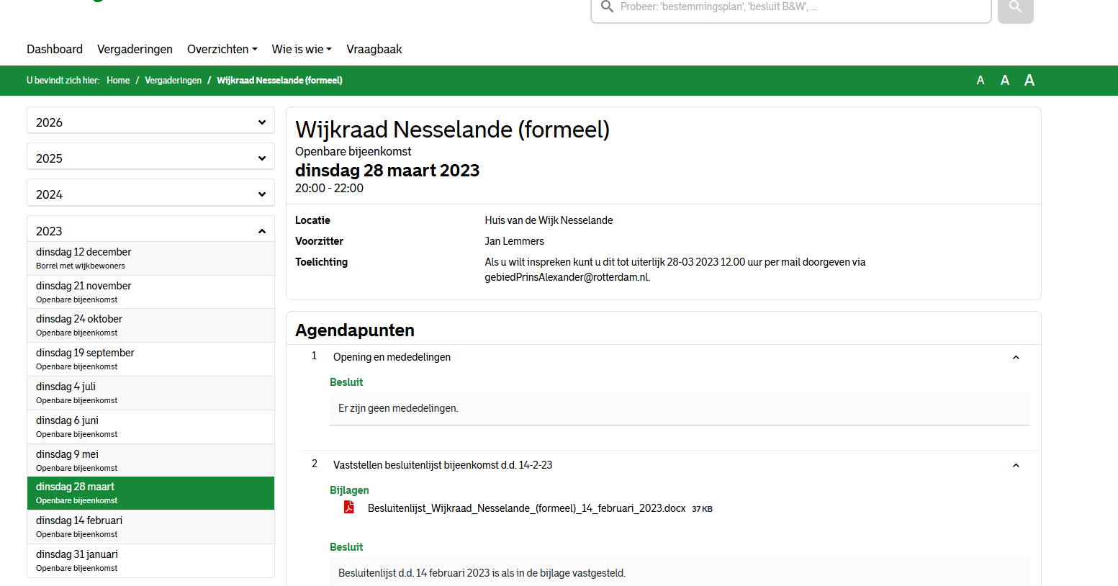1118x586 pixels.
Task: Select meeting dinsdag 21 november
Action: pyautogui.click(x=150, y=292)
